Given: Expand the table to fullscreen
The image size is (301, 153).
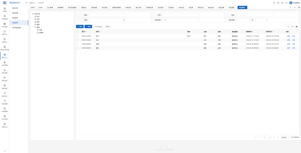Looking at the screenshot, I should (x=292, y=27).
